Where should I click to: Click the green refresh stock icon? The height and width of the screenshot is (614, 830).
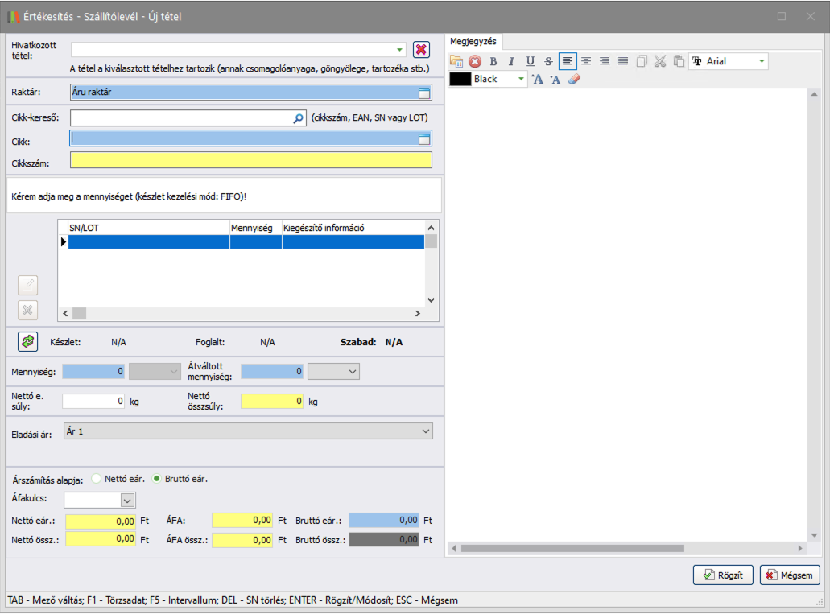(x=28, y=342)
